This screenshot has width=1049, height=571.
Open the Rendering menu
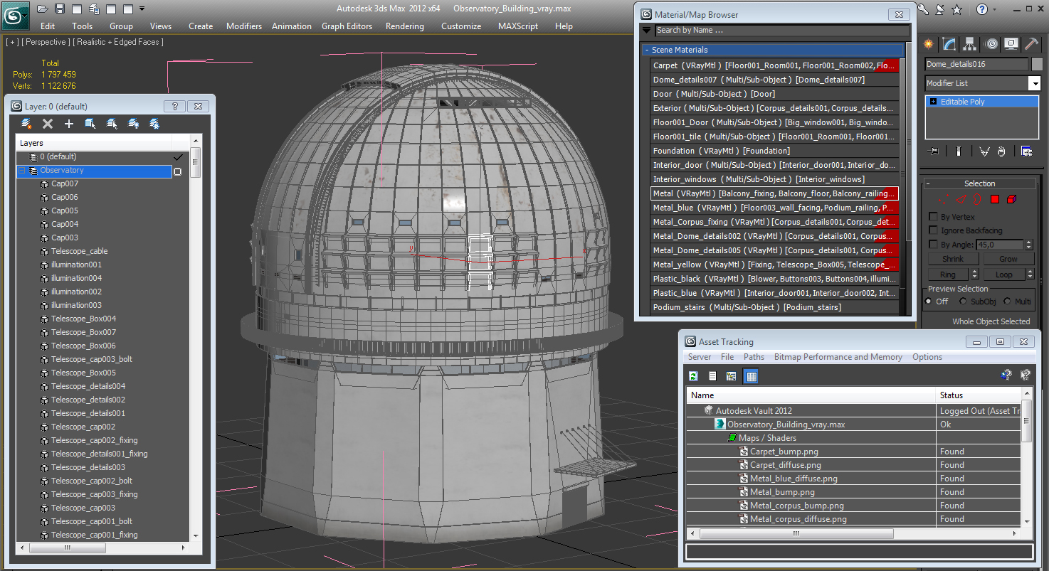404,26
